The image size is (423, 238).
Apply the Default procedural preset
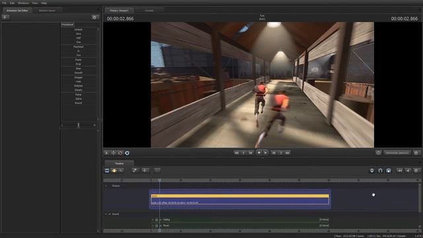[78, 29]
